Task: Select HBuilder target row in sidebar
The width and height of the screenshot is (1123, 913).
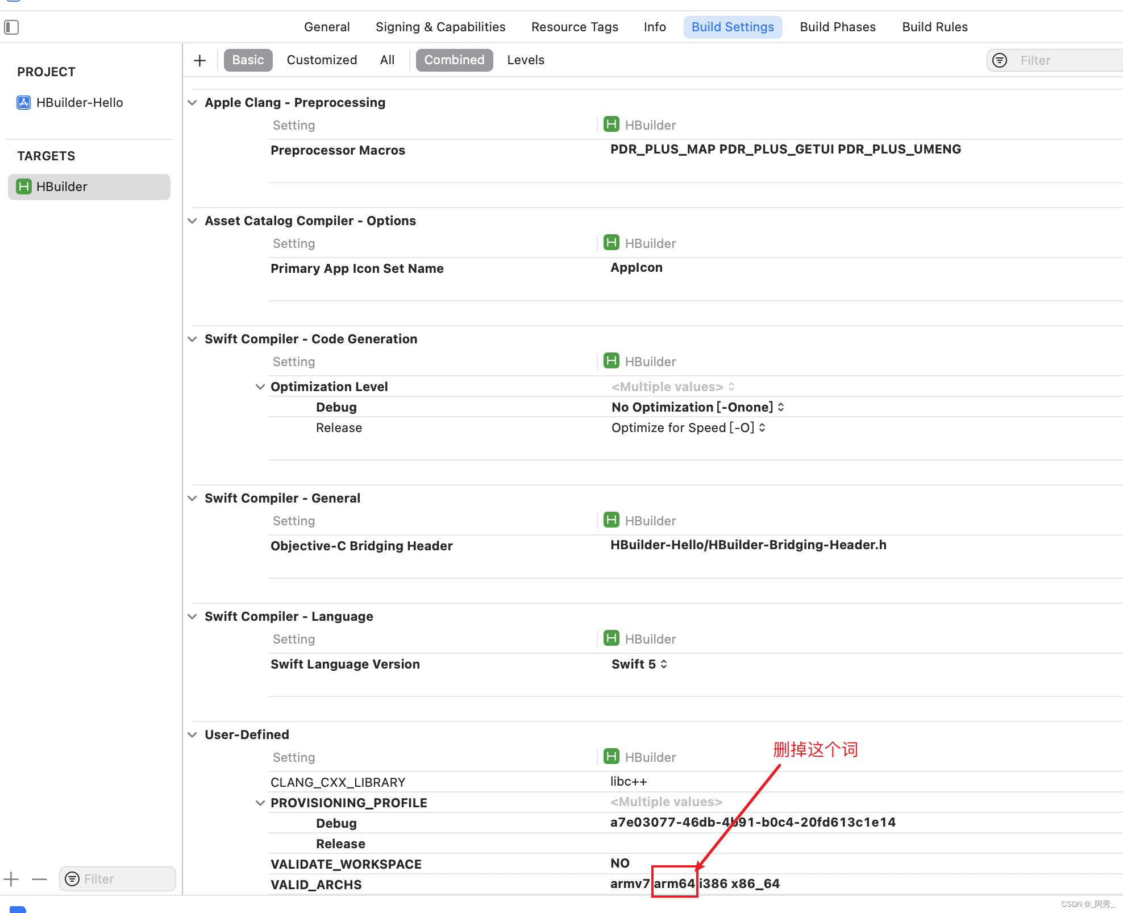Action: coord(89,186)
